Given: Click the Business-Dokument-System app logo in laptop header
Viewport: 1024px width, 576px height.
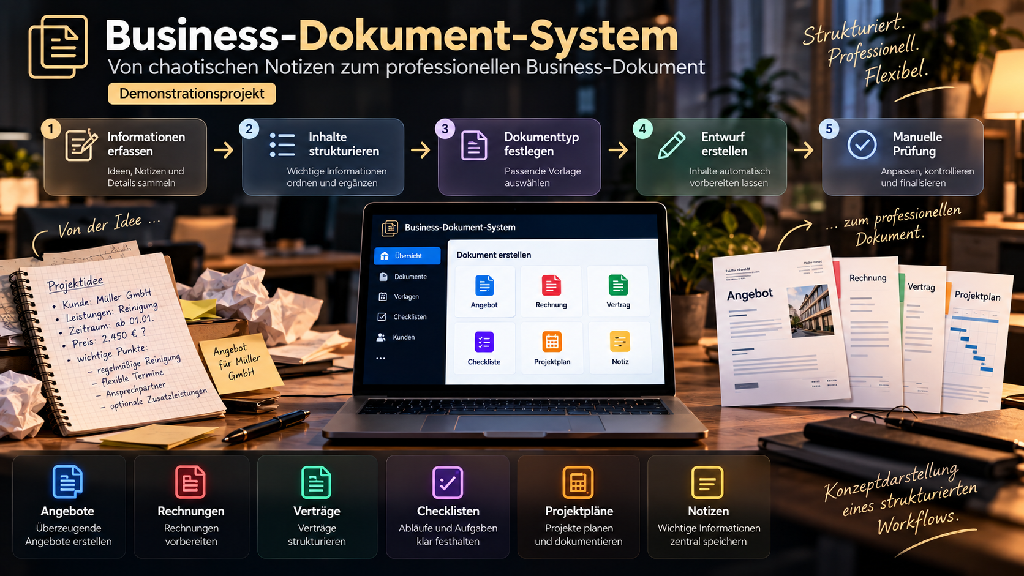Looking at the screenshot, I should 390,228.
